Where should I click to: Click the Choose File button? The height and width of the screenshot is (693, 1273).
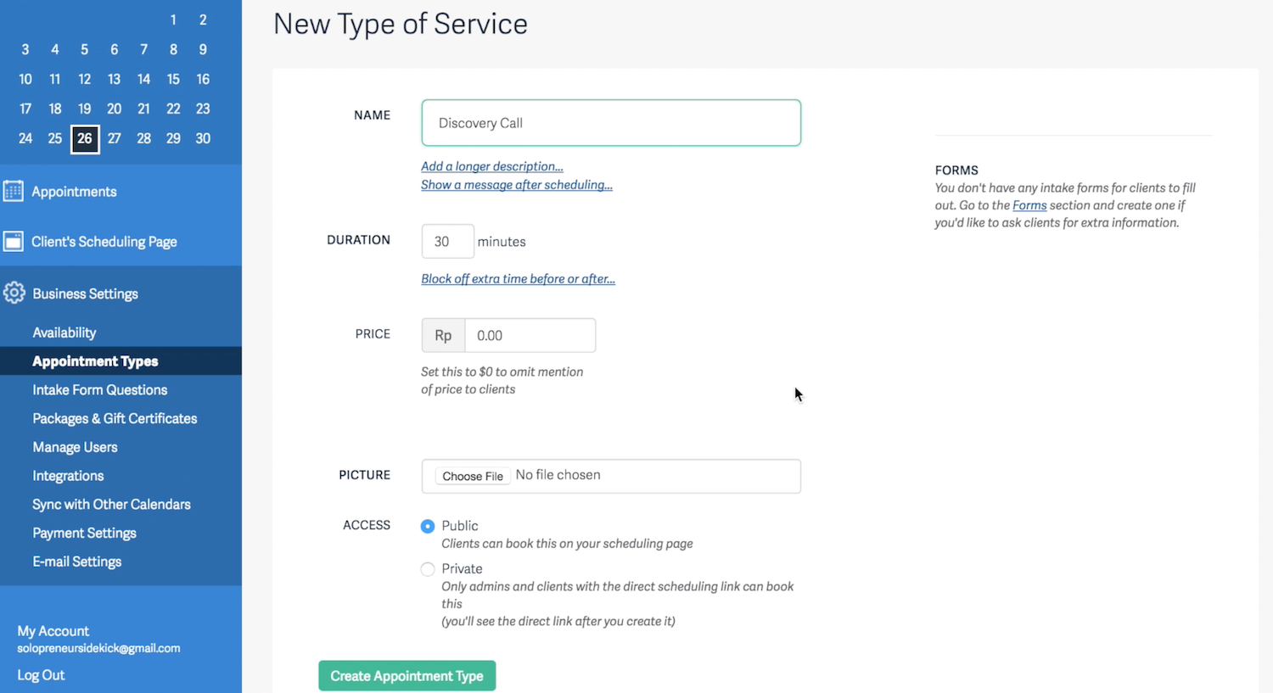[x=473, y=476]
